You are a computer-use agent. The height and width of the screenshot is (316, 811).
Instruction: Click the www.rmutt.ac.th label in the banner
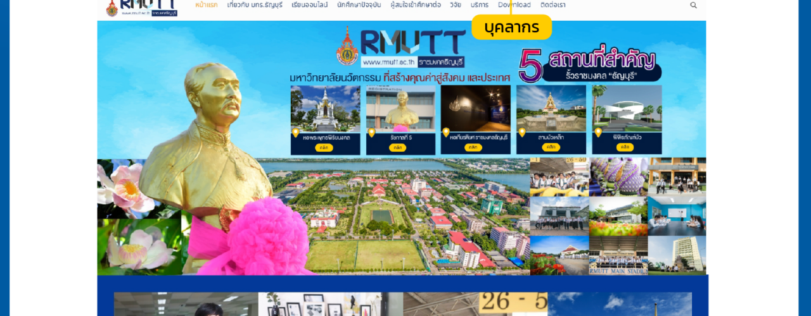[389, 62]
